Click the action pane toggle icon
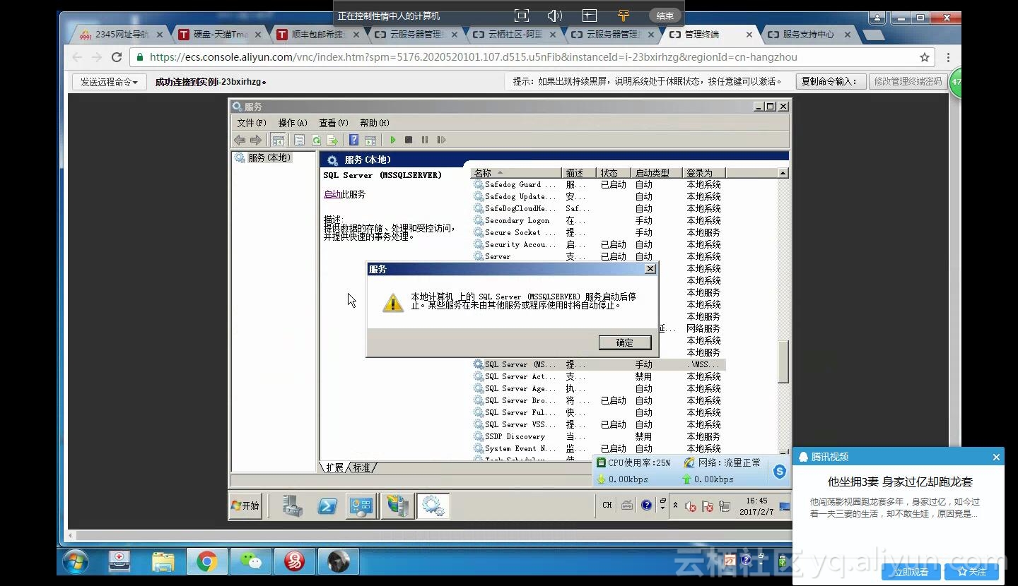This screenshot has height=586, width=1018. [x=370, y=140]
